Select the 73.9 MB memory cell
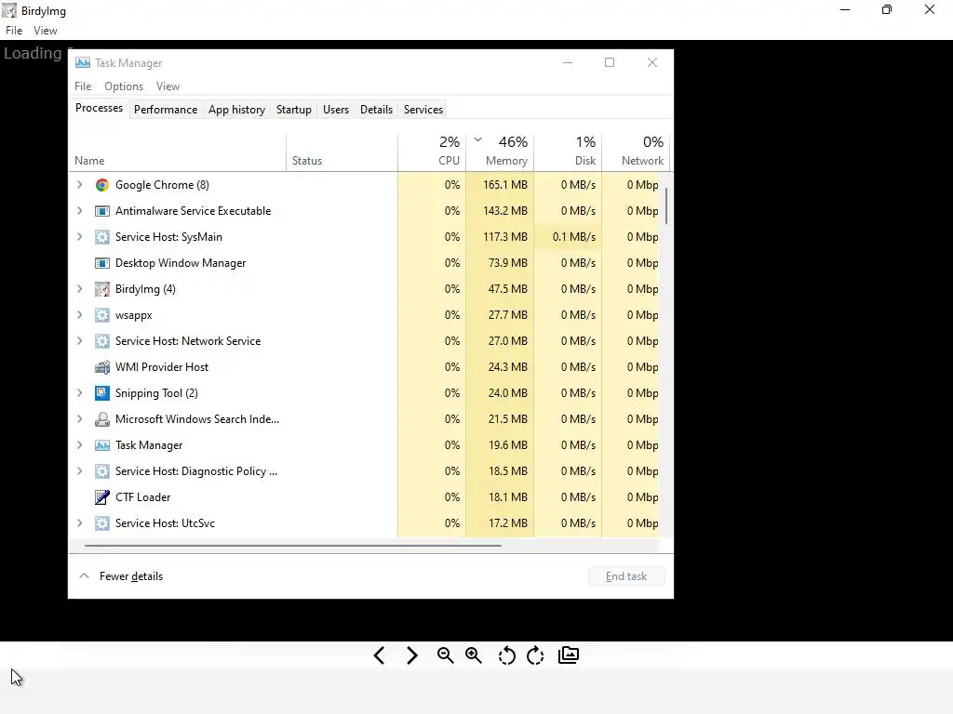This screenshot has width=953, height=714. pyautogui.click(x=500, y=263)
